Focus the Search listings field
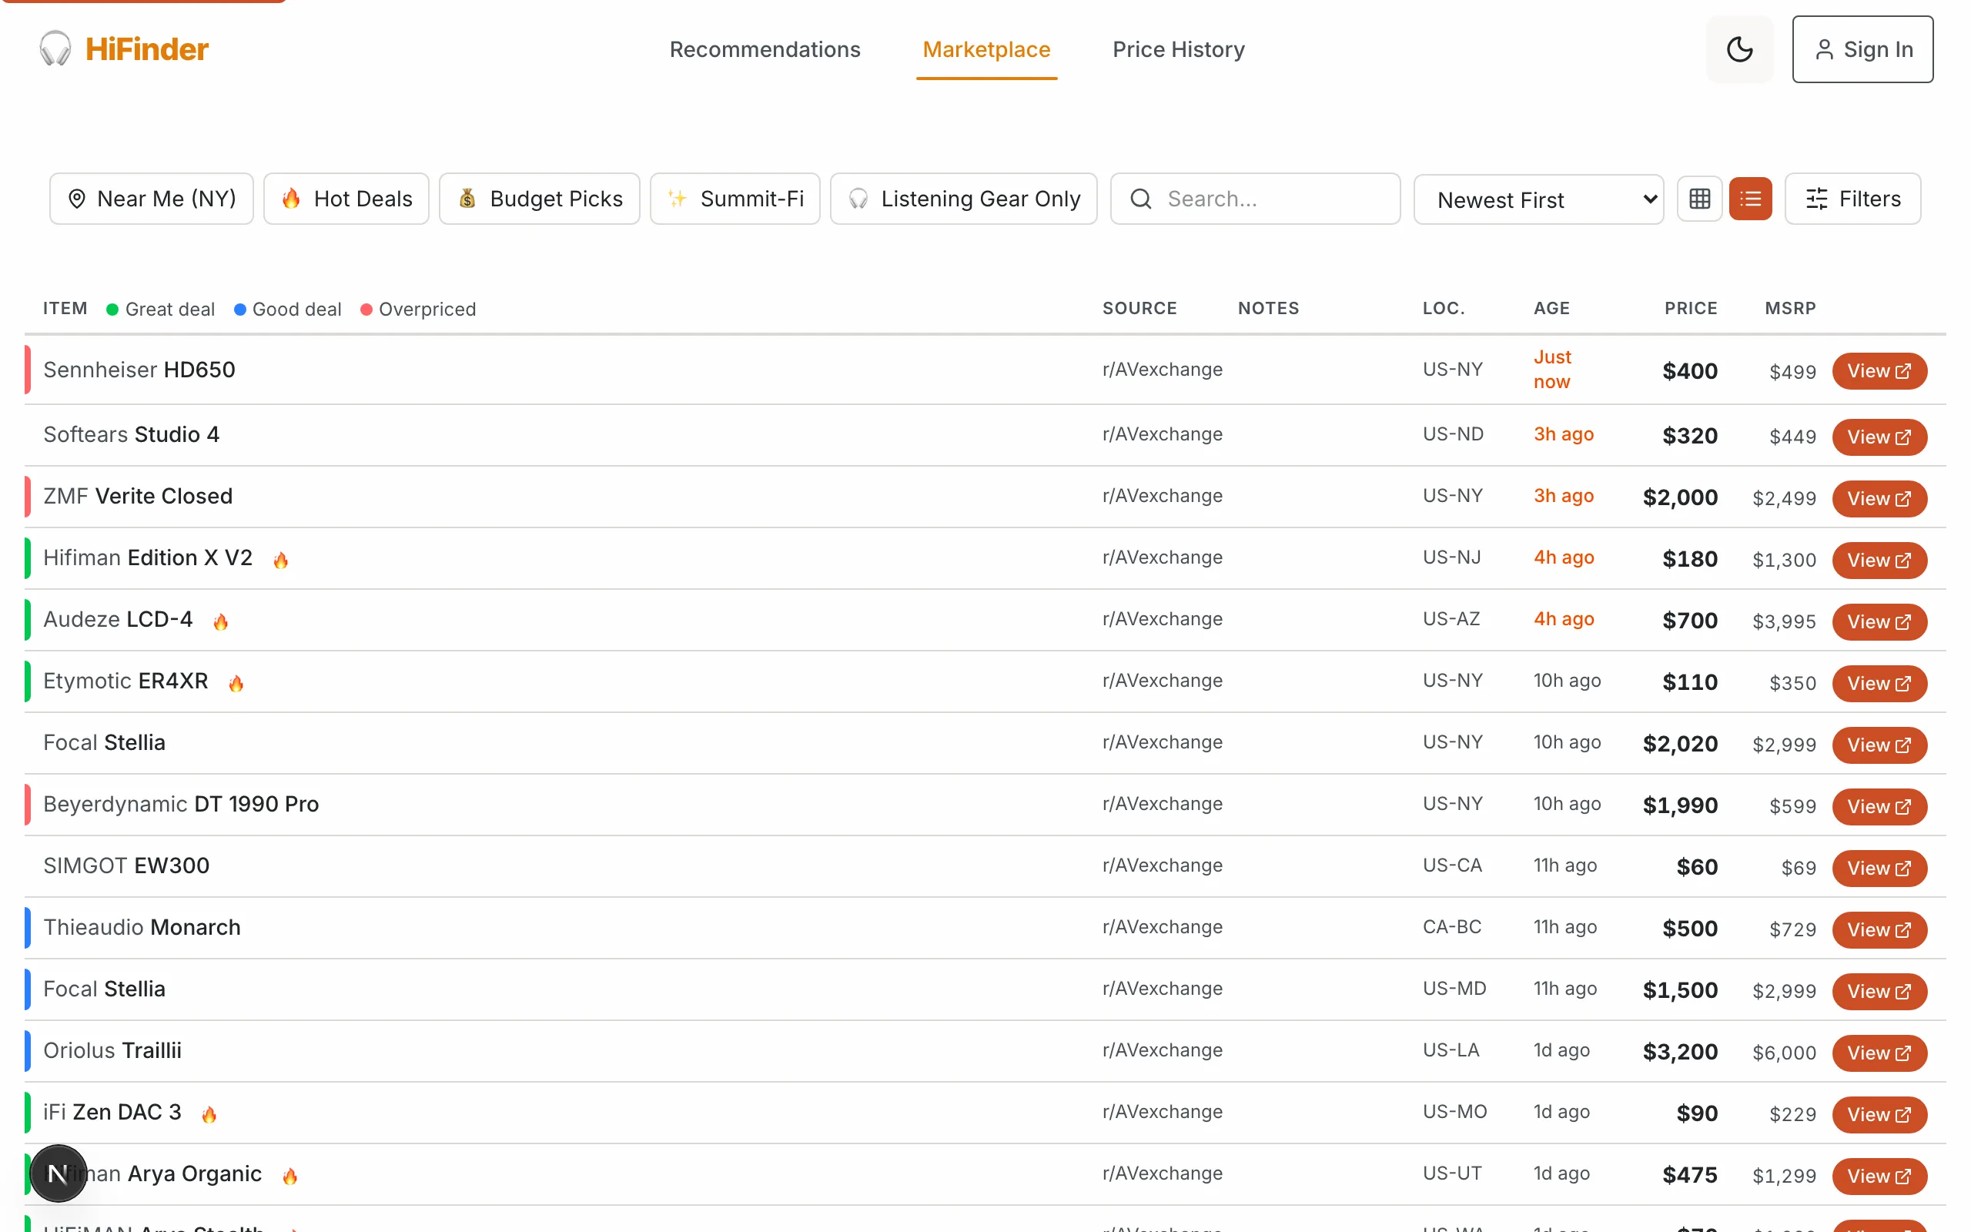 (1255, 199)
